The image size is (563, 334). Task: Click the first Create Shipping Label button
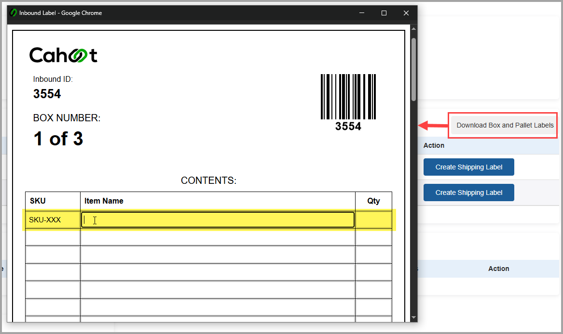(468, 167)
